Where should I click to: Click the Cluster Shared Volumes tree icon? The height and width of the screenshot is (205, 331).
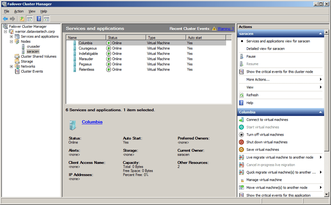17,56
